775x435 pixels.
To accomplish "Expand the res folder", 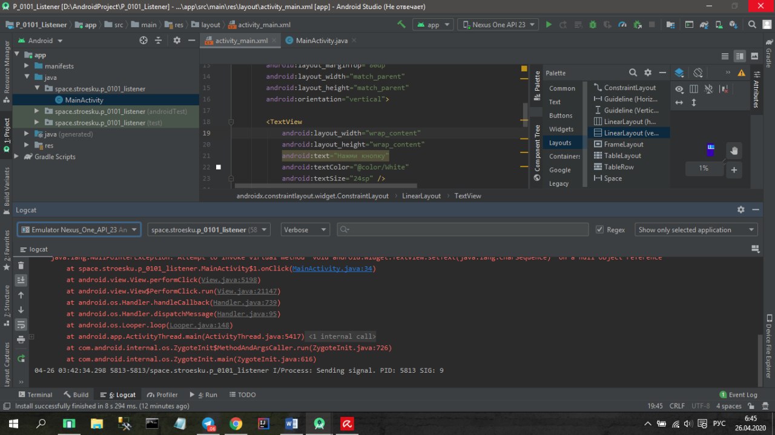I will tap(27, 145).
